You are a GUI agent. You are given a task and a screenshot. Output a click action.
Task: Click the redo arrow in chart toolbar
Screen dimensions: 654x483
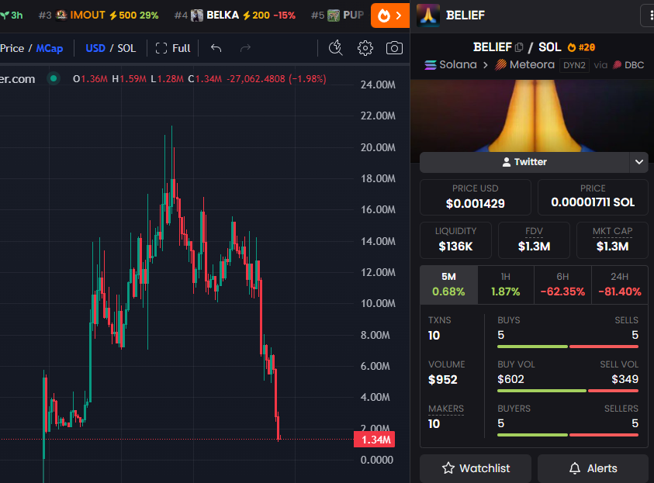tap(245, 48)
